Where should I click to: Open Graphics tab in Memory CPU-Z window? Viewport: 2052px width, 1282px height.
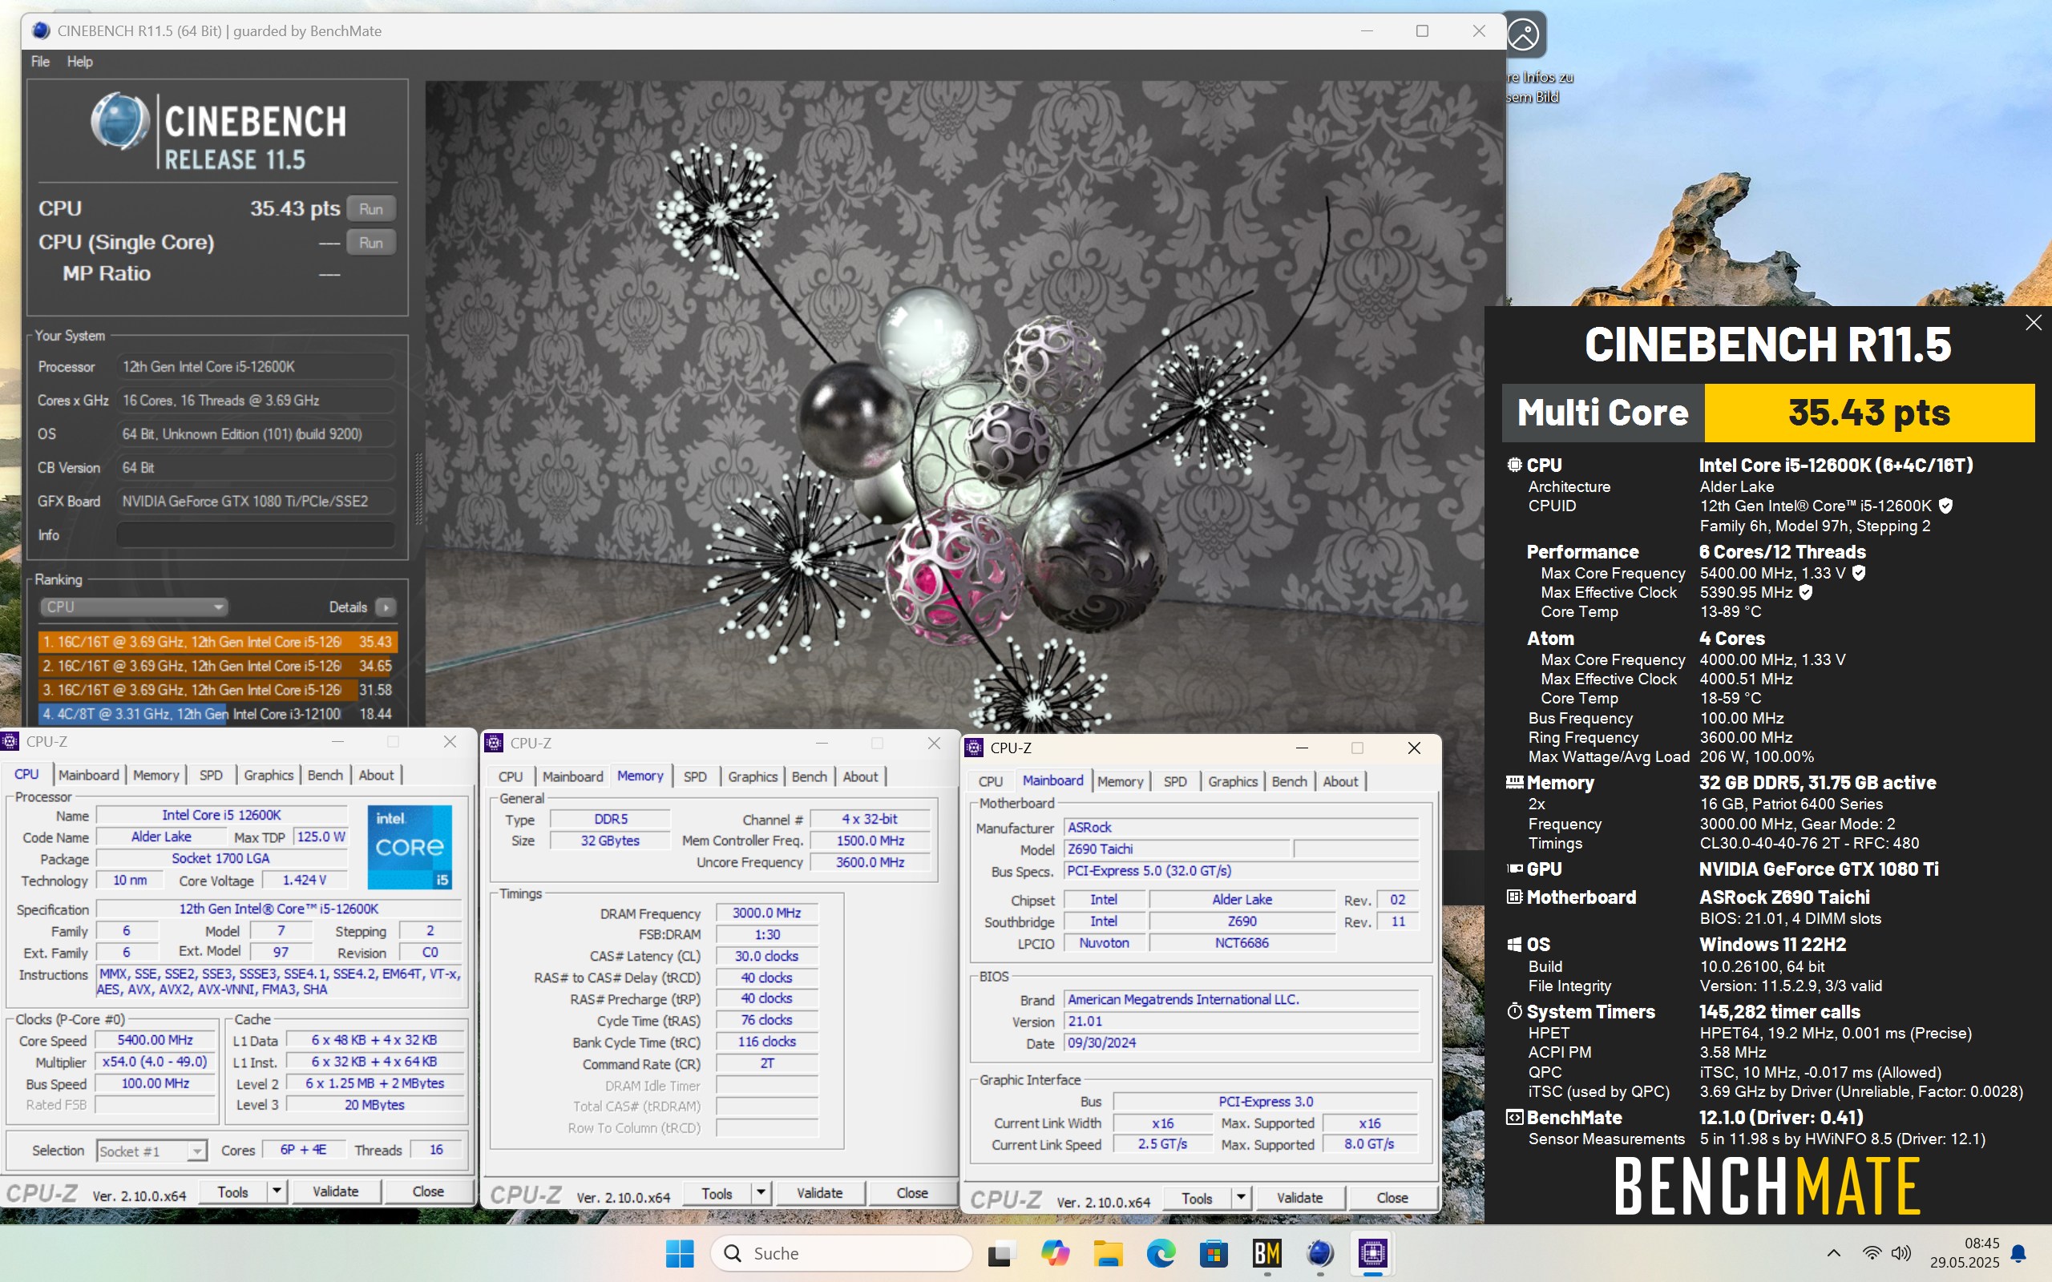pyautogui.click(x=752, y=776)
